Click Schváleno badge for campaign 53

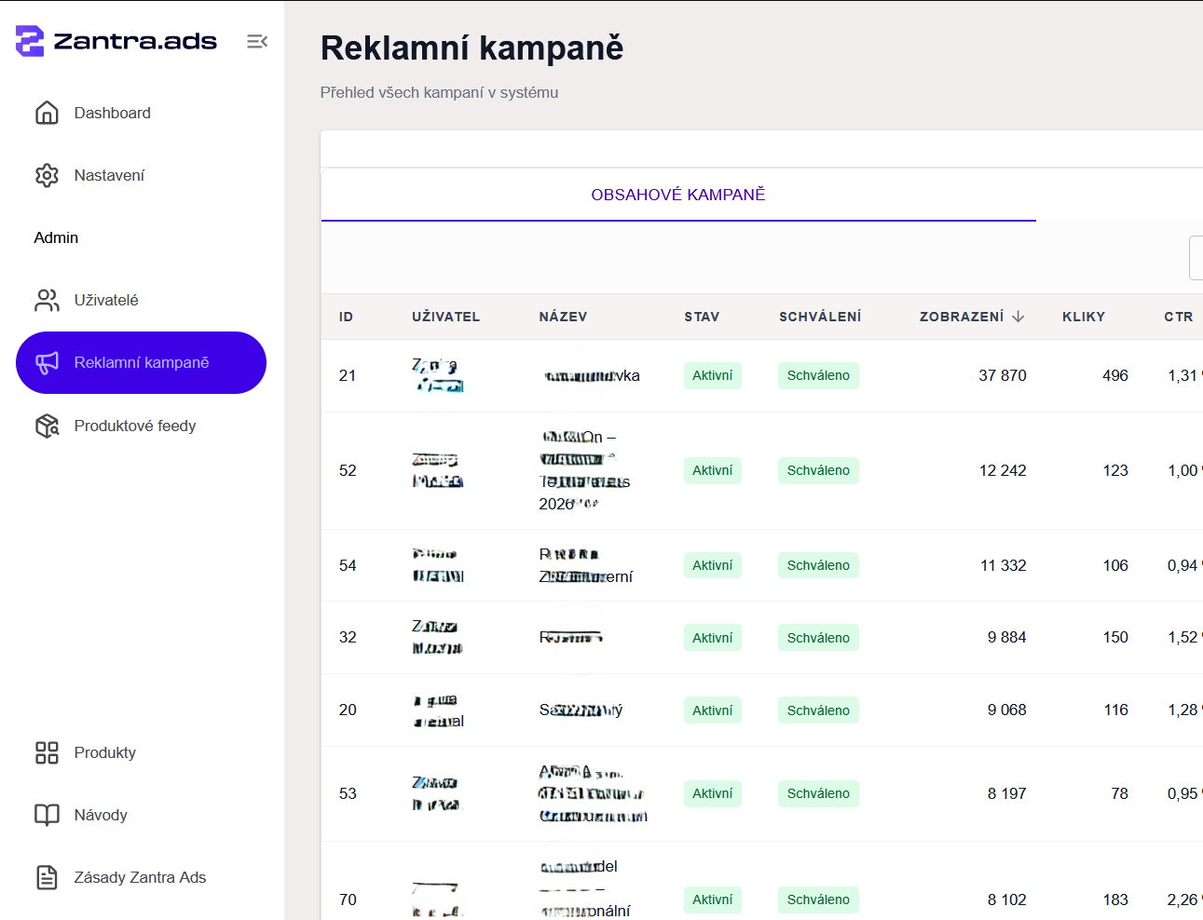click(818, 793)
